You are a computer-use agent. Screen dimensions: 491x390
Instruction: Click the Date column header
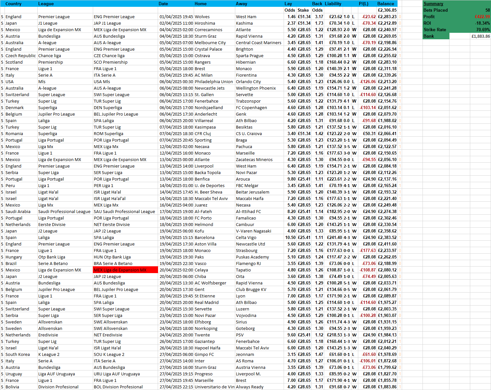pos(163,4)
